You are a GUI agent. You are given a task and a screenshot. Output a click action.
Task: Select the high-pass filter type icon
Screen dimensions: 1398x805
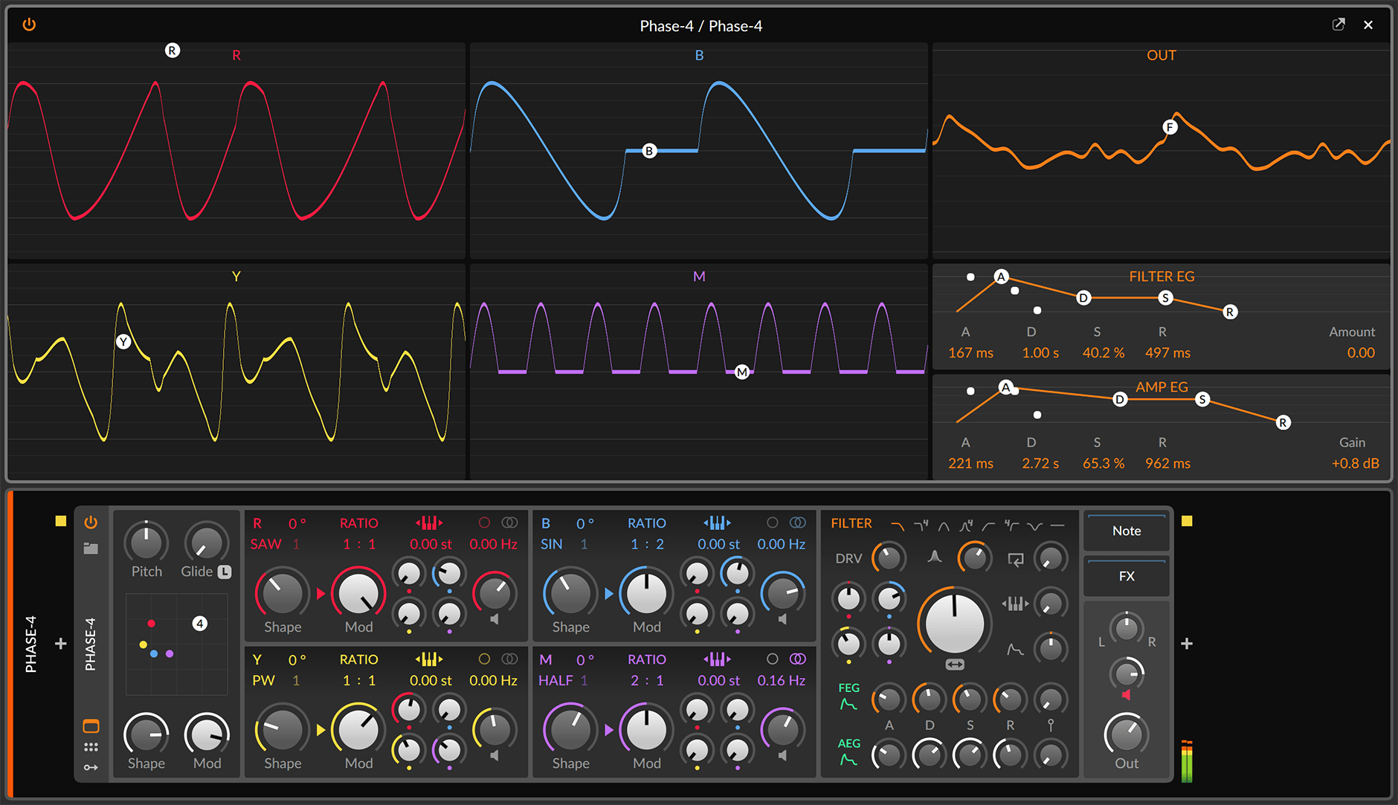tap(989, 526)
